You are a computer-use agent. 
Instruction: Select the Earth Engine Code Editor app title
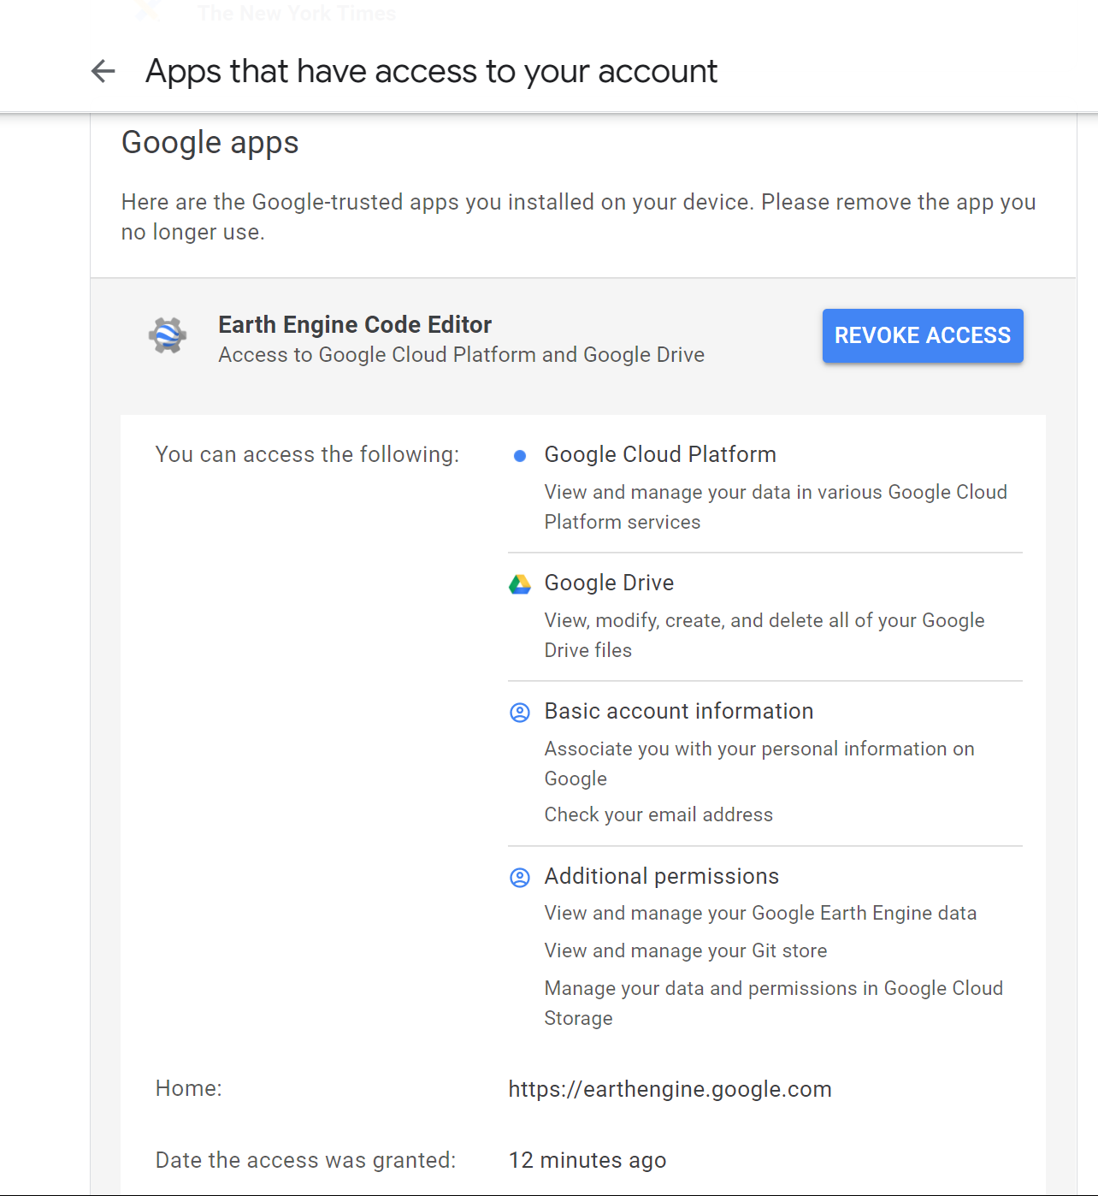click(x=355, y=325)
